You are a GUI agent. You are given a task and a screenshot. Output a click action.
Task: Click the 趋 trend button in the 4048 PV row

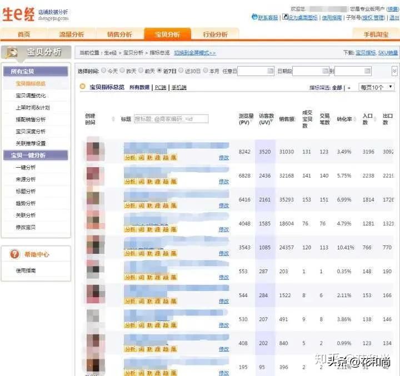(166, 229)
